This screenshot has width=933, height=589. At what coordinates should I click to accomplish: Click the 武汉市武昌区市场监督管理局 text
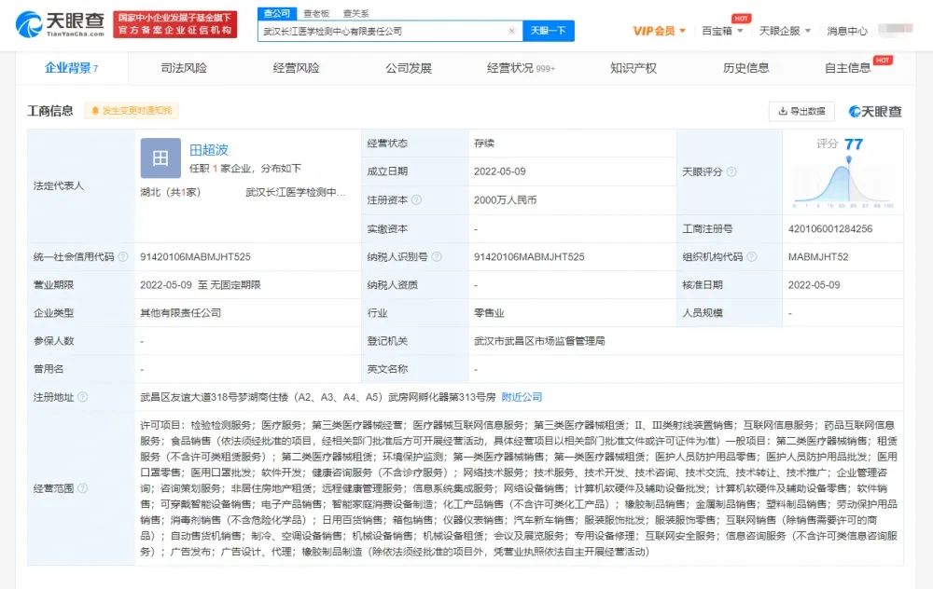(539, 341)
